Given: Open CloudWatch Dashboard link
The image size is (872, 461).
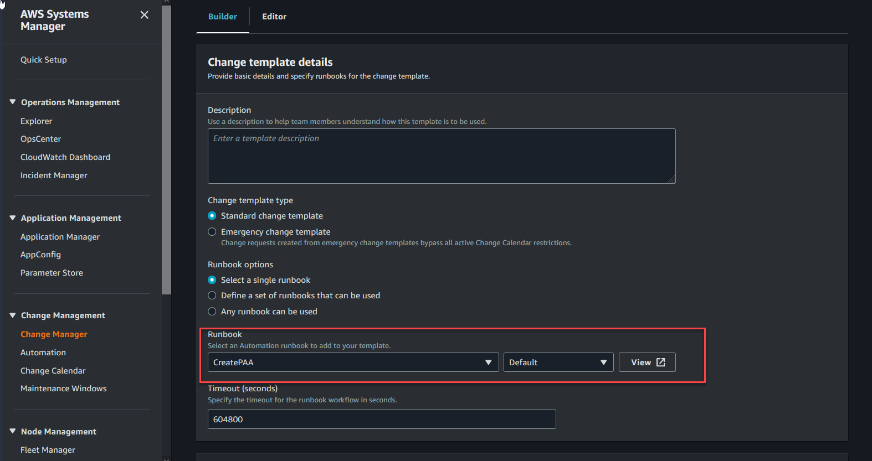Looking at the screenshot, I should [65, 157].
